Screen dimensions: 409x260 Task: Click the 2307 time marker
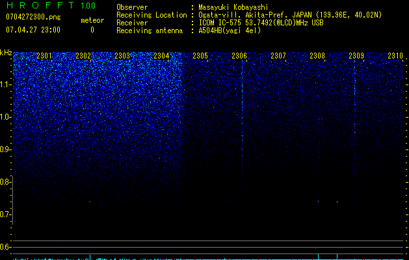click(278, 56)
